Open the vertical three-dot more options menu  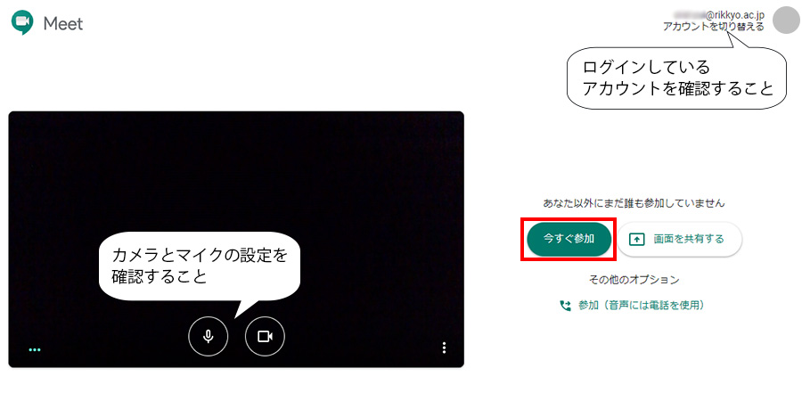[444, 348]
